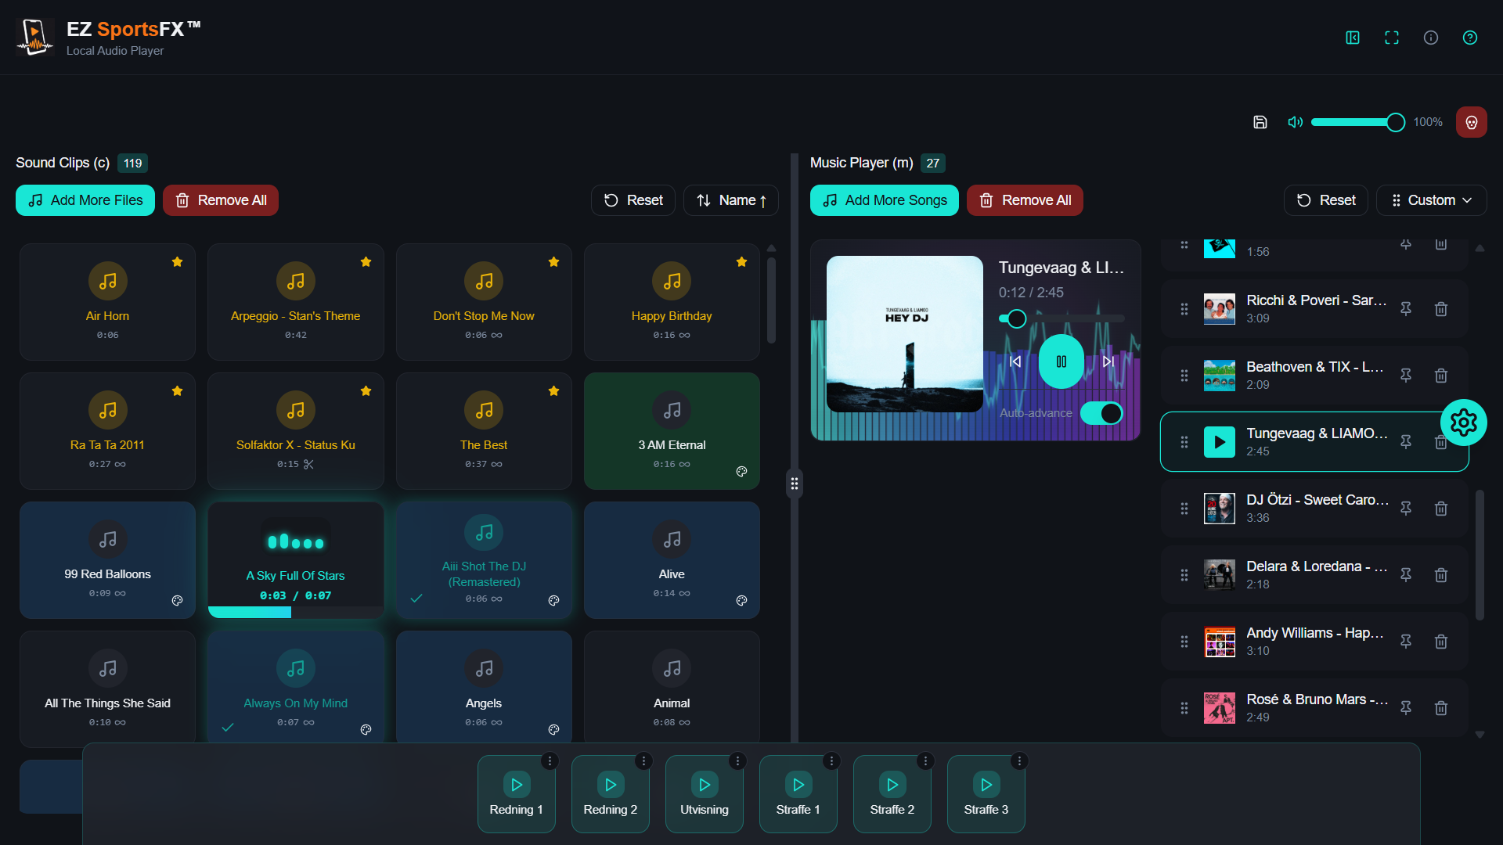Change sort order via Name dropdown
Screen dimensions: 1503x845
[730, 200]
